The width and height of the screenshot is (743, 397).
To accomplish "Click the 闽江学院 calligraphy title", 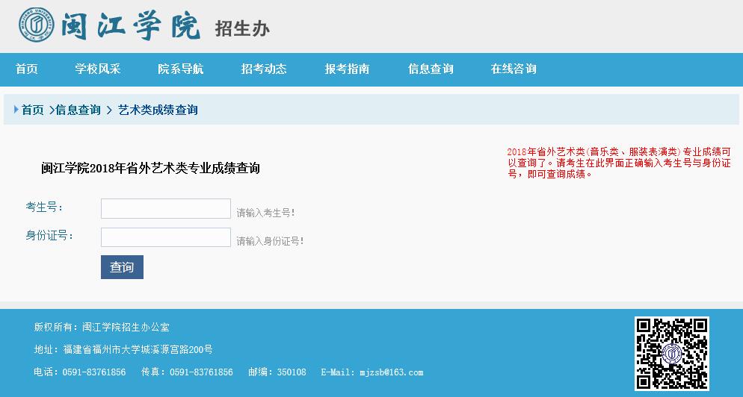I will click(x=131, y=25).
